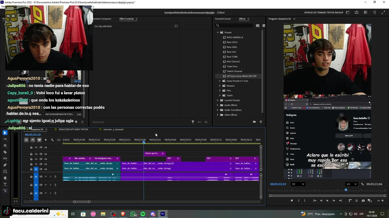Step forward one frame
The image size is (389, 218).
[334, 200]
